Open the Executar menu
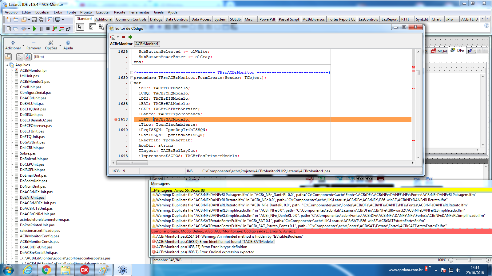Image resolution: width=492 pixels, height=276 pixels. [x=103, y=12]
